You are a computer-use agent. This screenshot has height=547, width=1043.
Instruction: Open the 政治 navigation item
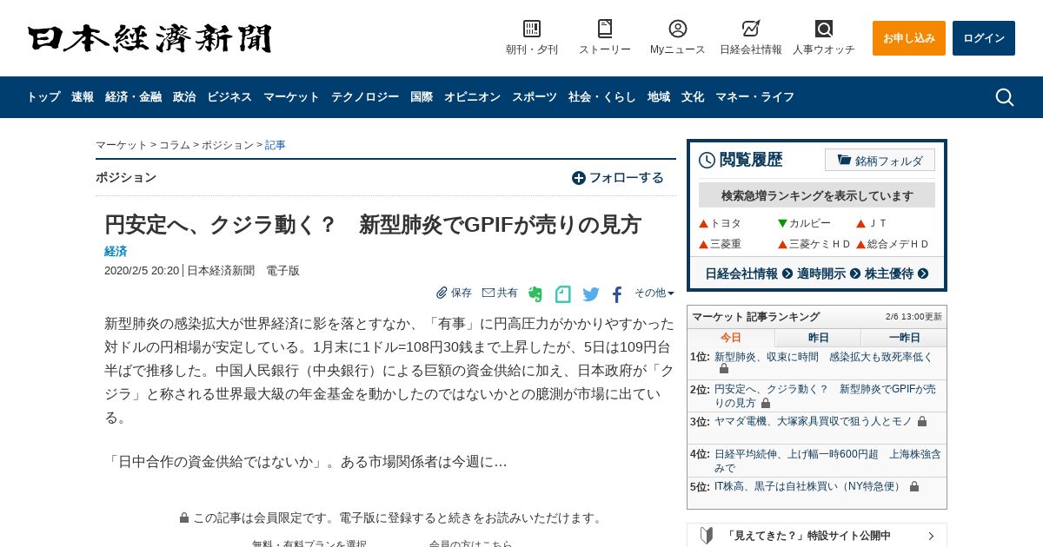(184, 97)
